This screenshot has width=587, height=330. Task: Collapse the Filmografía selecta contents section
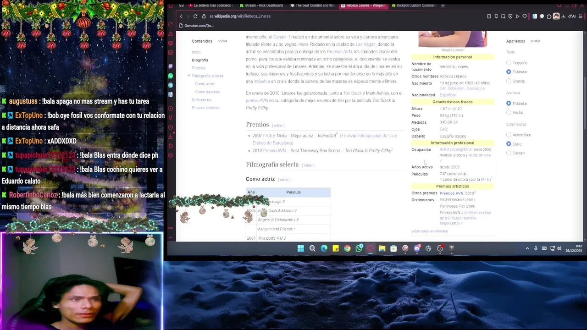pos(188,76)
